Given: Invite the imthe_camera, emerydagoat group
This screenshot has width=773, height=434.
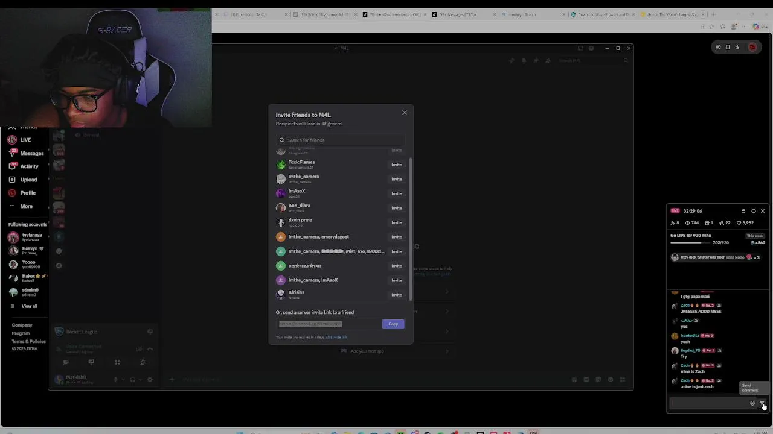Looking at the screenshot, I should pyautogui.click(x=396, y=237).
